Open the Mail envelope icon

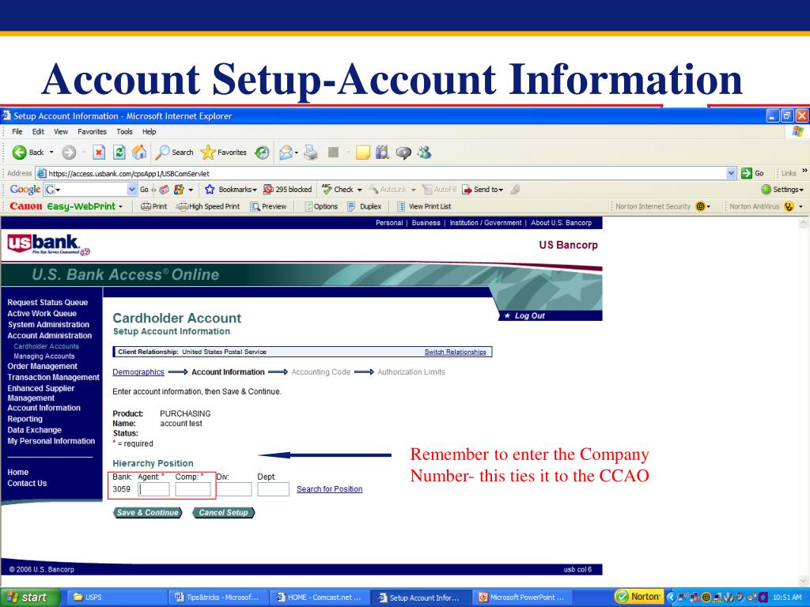click(286, 153)
